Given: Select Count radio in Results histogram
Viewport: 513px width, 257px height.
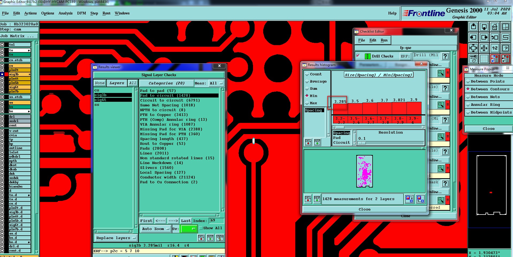Looking at the screenshot, I should (x=307, y=74).
